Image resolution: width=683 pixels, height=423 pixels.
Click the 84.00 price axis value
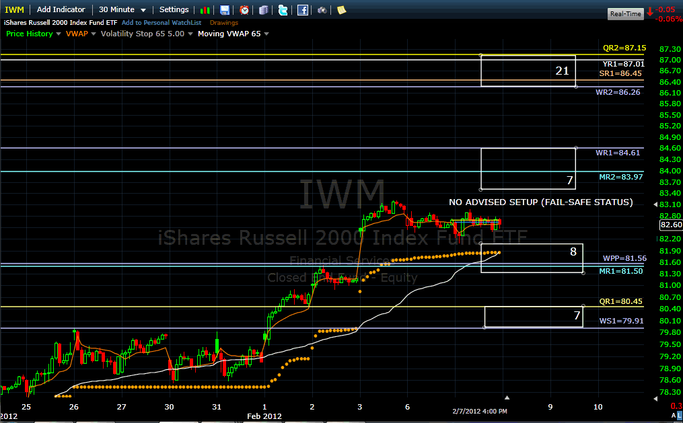tap(670, 171)
